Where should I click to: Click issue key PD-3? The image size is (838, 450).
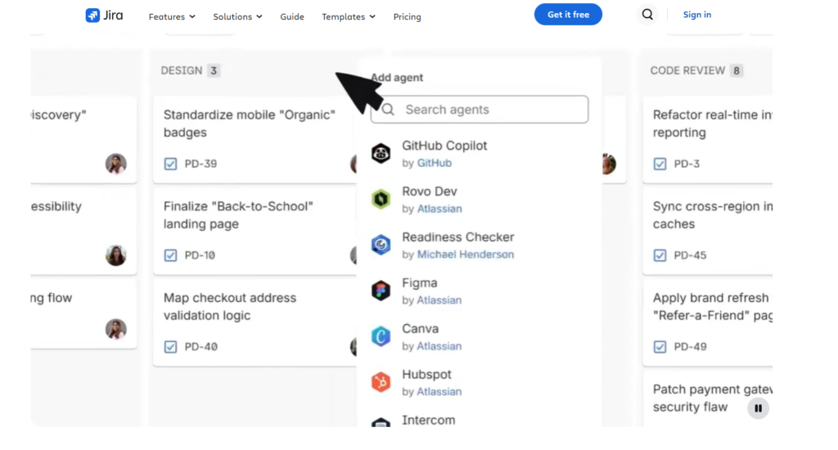pos(687,164)
